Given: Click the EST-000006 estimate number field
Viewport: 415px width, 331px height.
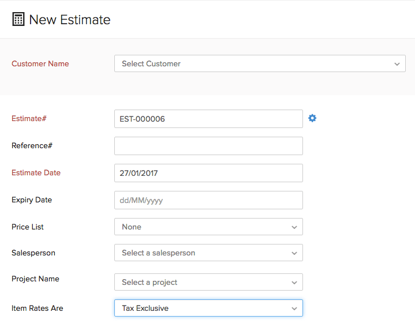Looking at the screenshot, I should [208, 119].
